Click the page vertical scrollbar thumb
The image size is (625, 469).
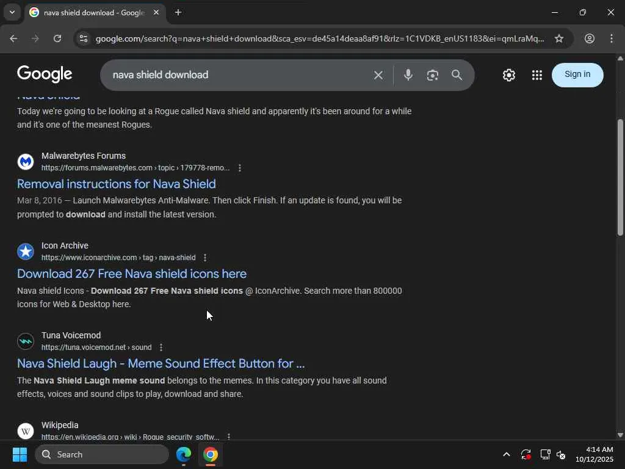tap(620, 178)
